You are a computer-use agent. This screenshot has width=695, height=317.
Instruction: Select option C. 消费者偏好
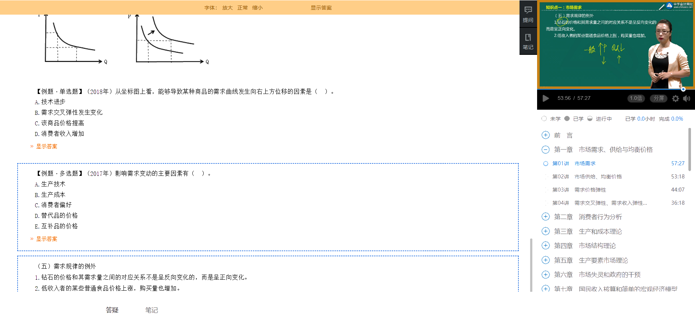pyautogui.click(x=53, y=205)
